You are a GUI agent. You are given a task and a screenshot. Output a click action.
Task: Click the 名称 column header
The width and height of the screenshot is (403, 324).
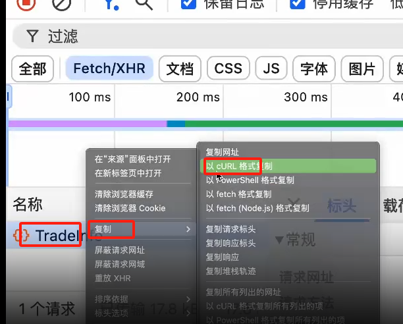[28, 205]
